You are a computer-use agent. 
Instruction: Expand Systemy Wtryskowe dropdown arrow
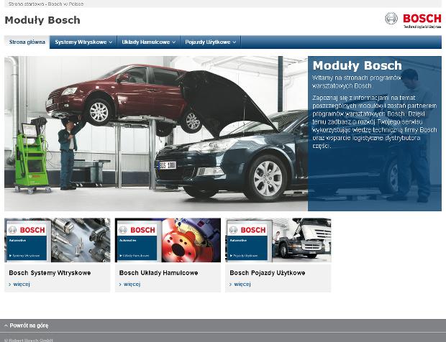point(111,42)
